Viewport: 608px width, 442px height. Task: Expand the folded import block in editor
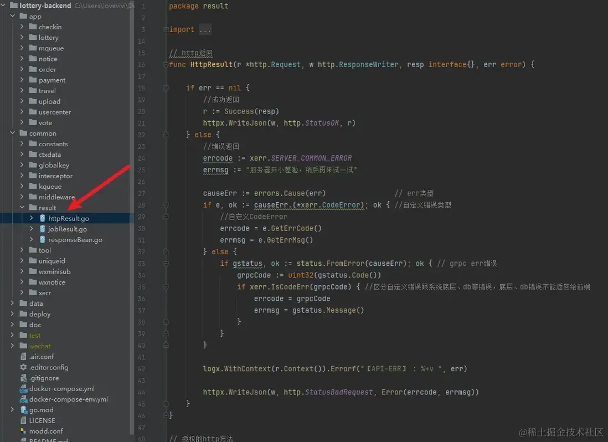pos(166,29)
